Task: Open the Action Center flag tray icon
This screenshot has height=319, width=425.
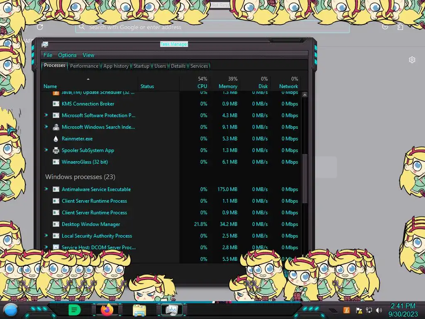Action: [x=359, y=310]
